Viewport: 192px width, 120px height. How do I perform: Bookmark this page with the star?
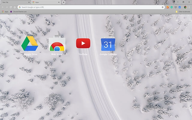(x=163, y=7)
